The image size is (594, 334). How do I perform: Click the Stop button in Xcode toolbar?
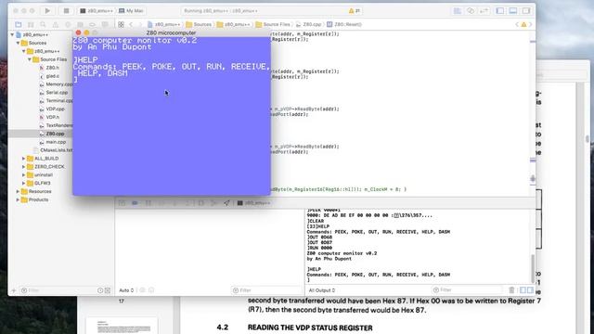[x=66, y=10]
